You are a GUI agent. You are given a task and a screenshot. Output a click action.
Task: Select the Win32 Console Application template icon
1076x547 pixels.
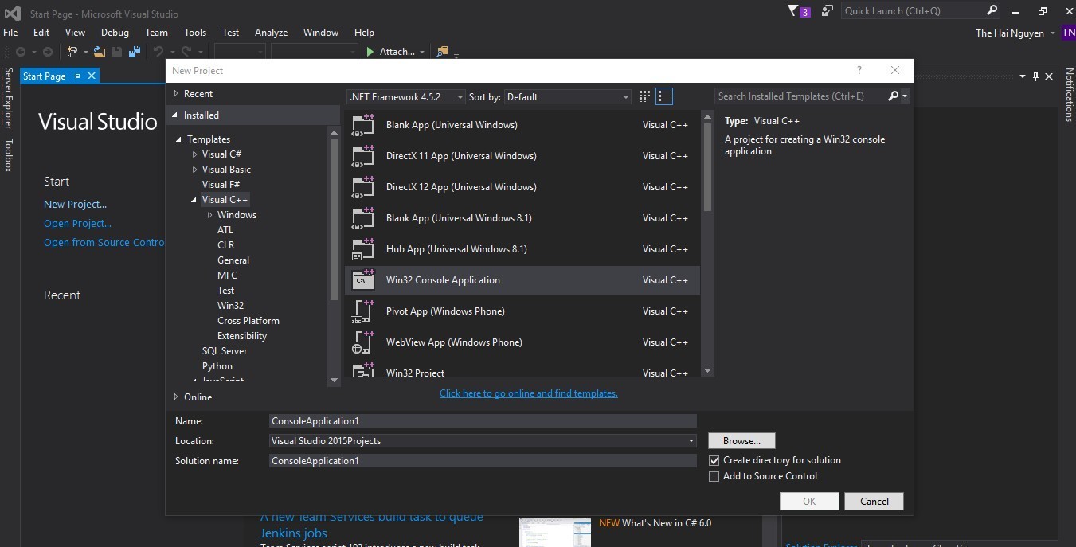363,280
